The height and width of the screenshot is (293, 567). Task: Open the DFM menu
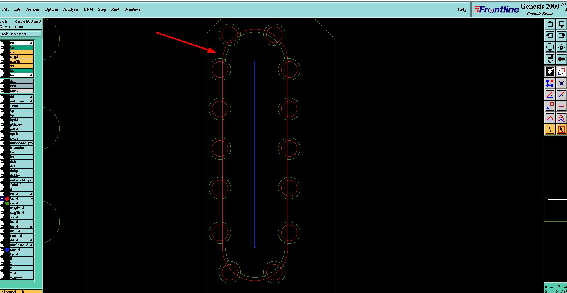point(88,9)
